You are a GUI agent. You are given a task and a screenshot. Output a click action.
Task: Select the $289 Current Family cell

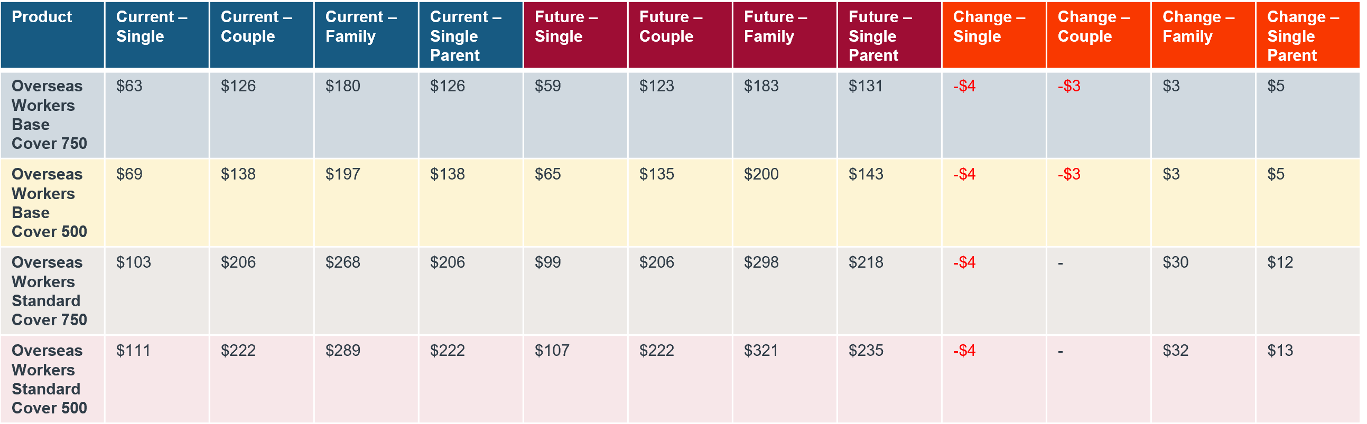point(343,350)
